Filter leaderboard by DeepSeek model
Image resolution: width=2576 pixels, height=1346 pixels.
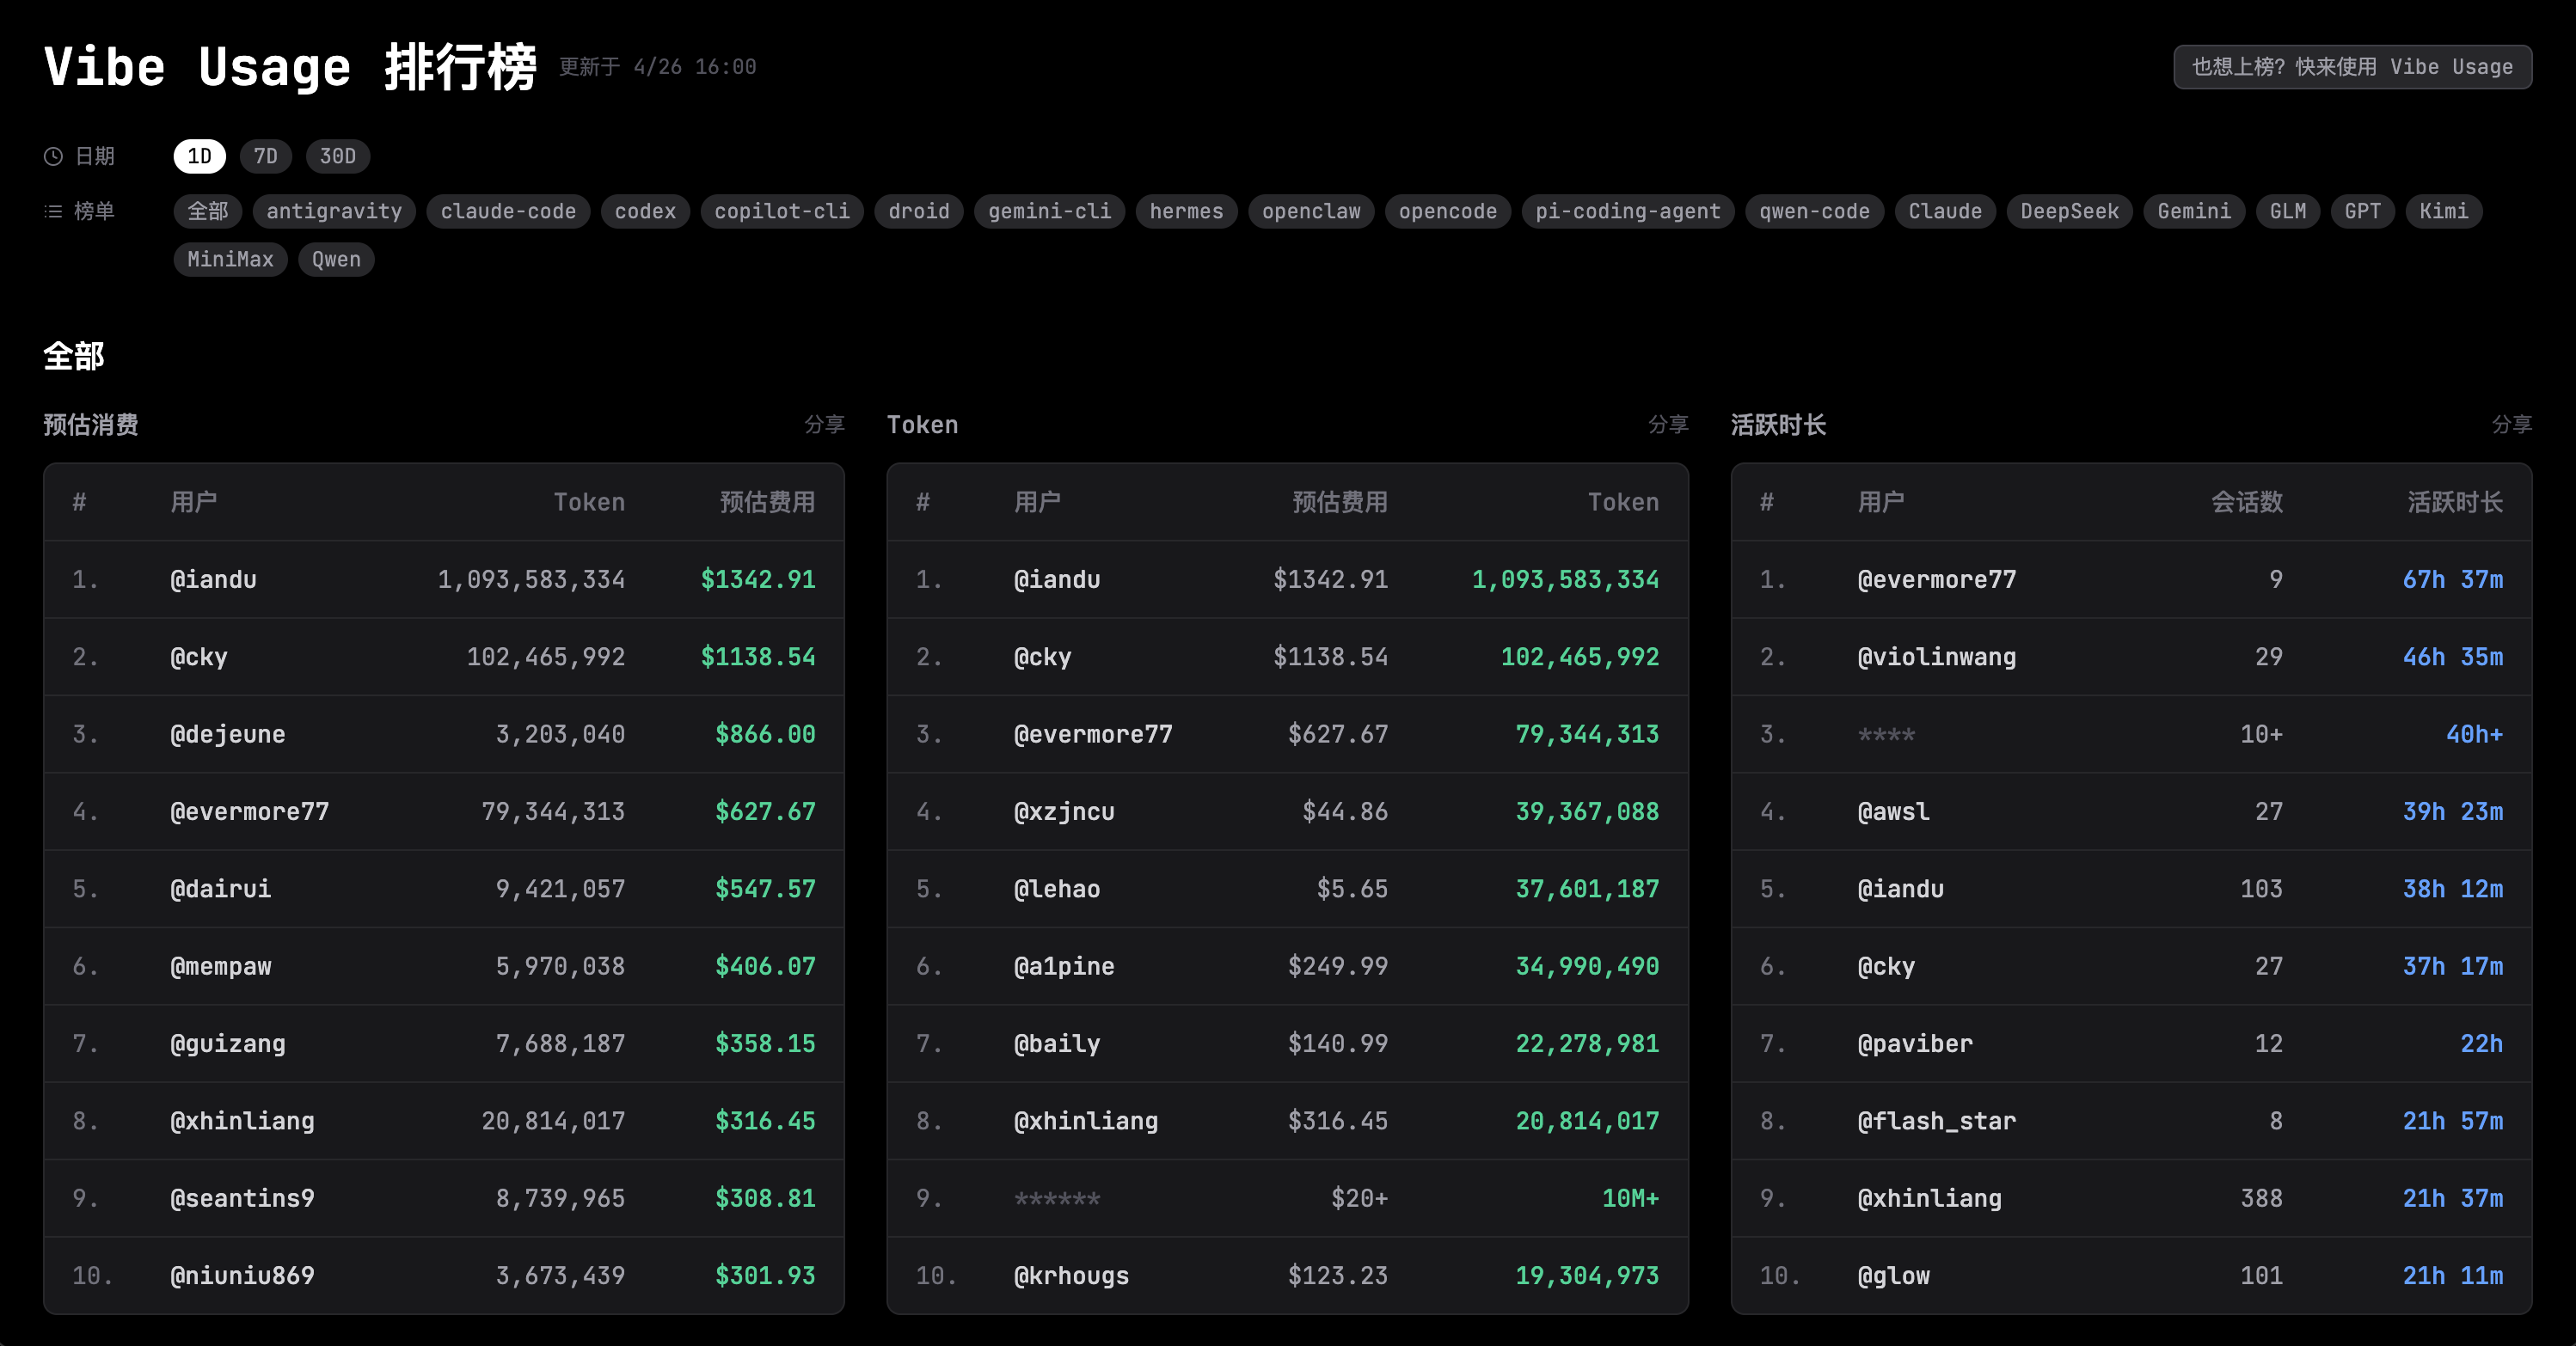pyautogui.click(x=2069, y=211)
